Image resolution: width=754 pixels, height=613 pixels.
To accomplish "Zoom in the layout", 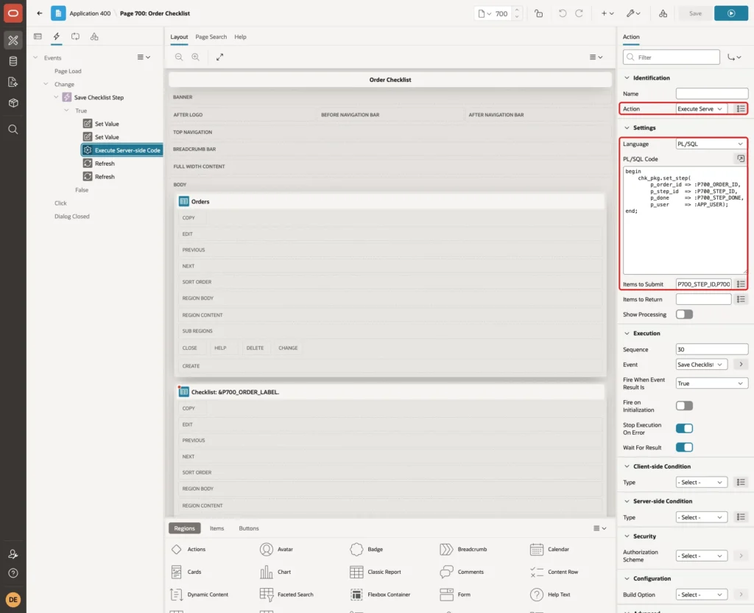I will [196, 57].
